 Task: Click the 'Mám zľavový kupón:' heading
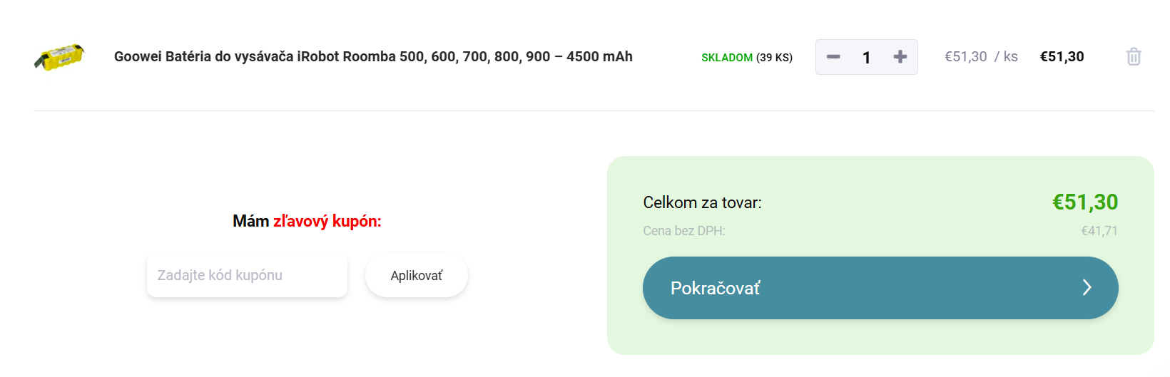[x=307, y=221]
